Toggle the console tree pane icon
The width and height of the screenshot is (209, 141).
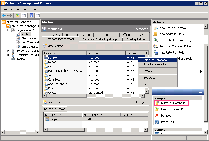point(24,16)
